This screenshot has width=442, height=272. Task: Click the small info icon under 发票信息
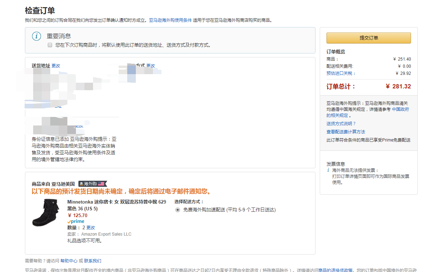328,170
